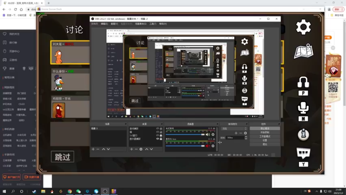Open the game settings gear icon

pyautogui.click(x=304, y=27)
